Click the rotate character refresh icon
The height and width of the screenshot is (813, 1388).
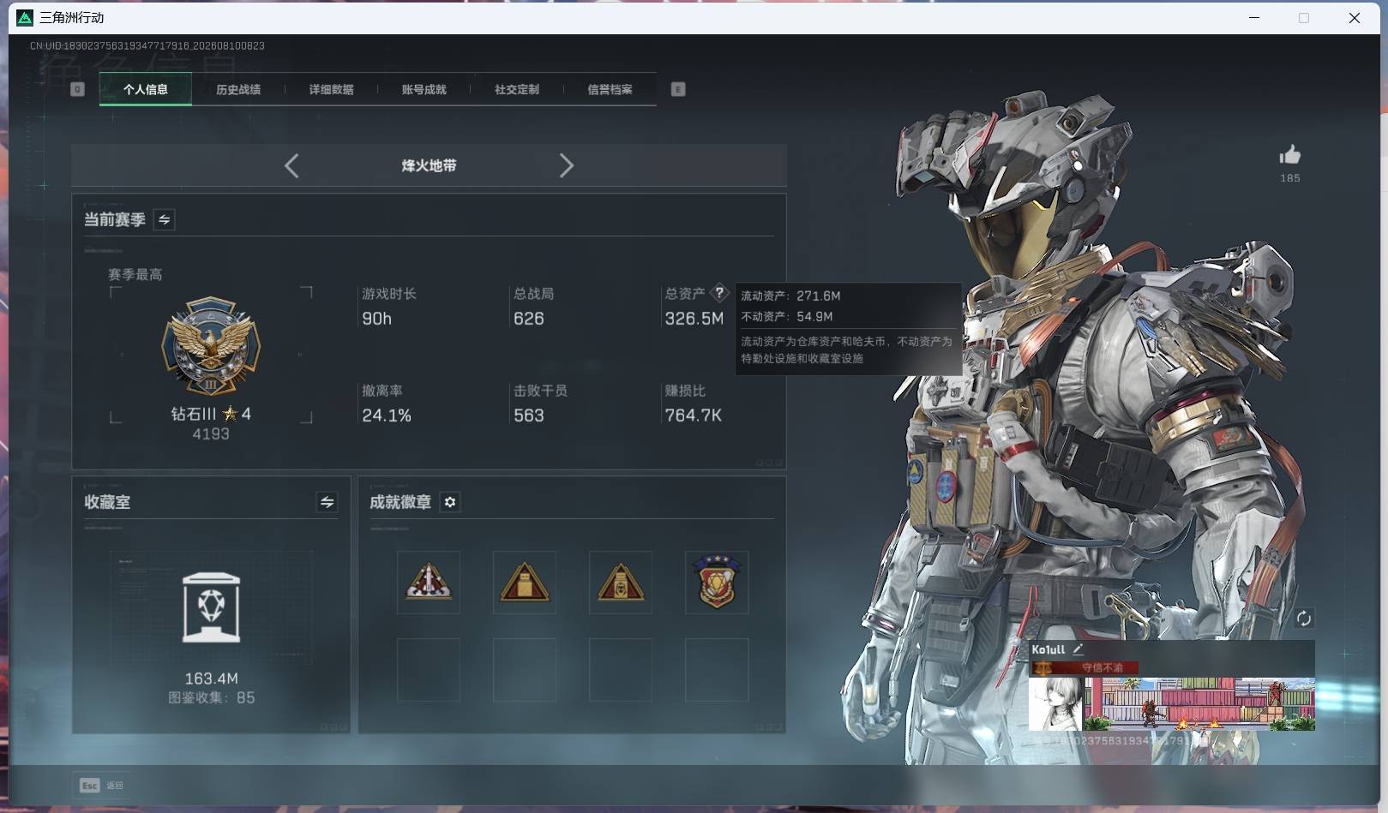click(x=1303, y=619)
